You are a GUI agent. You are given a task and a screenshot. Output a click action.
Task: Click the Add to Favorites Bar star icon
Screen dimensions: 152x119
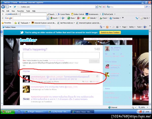coord(15,23)
